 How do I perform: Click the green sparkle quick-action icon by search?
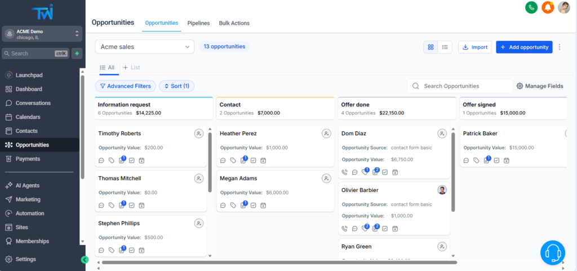pos(77,54)
